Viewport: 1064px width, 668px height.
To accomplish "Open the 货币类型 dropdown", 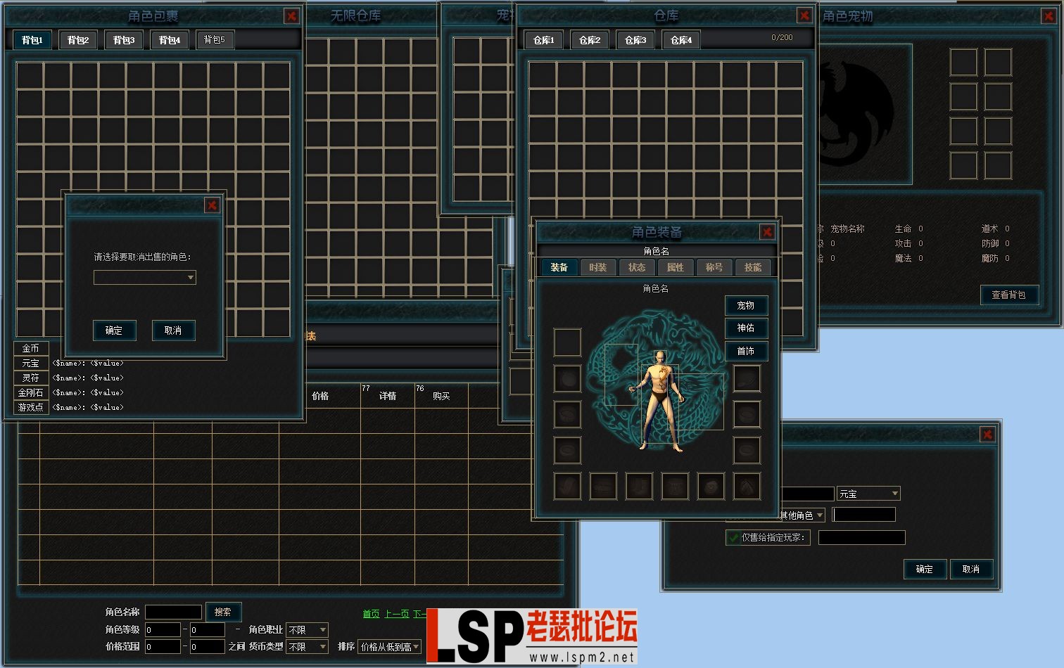I will [308, 647].
